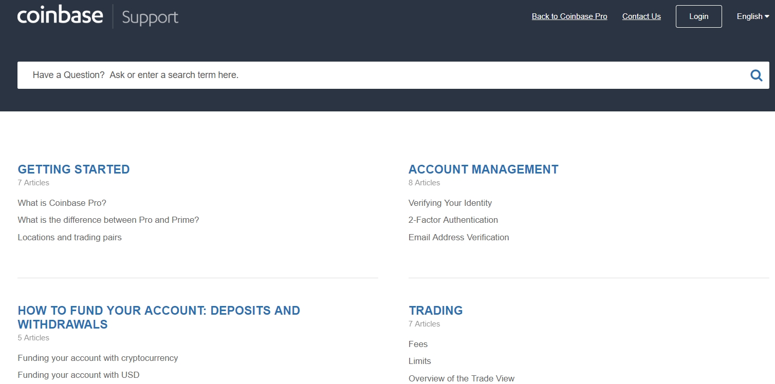Image resolution: width=775 pixels, height=384 pixels.
Task: Click '7 Articles' under Getting Started
Action: click(x=33, y=183)
